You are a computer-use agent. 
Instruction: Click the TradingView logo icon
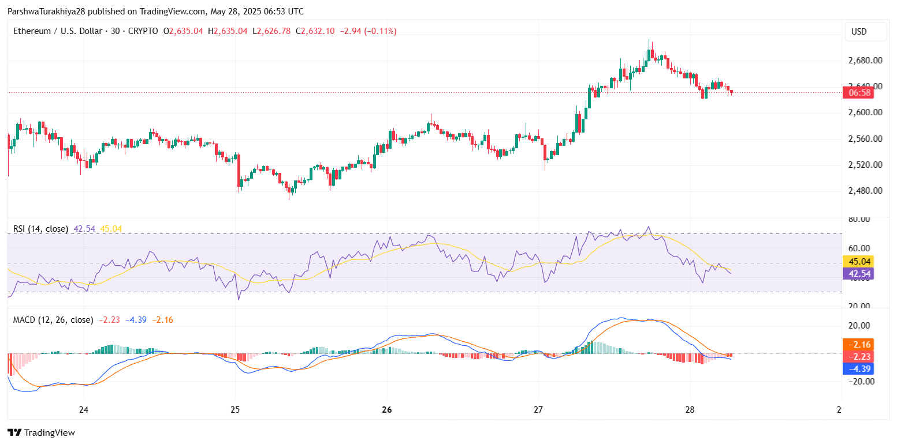coord(14,432)
